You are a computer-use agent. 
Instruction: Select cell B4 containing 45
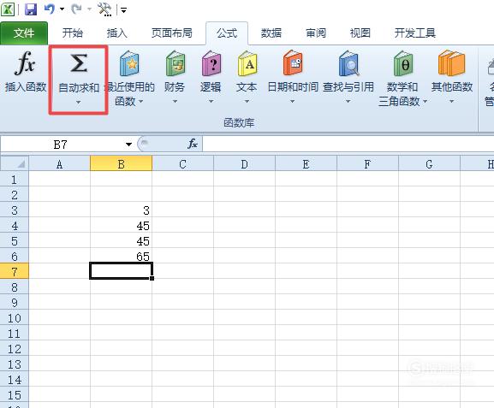[x=122, y=226]
